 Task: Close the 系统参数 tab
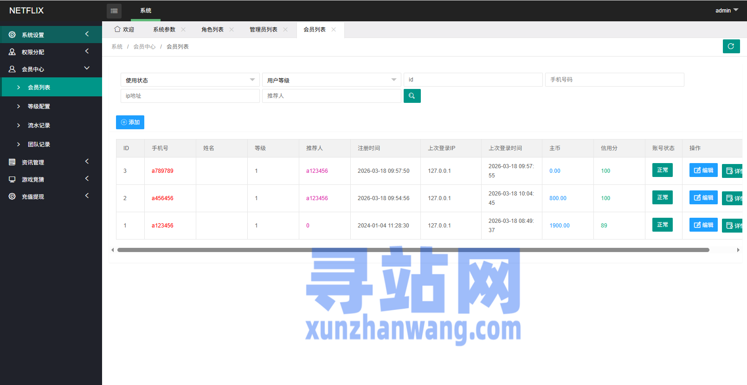point(183,30)
